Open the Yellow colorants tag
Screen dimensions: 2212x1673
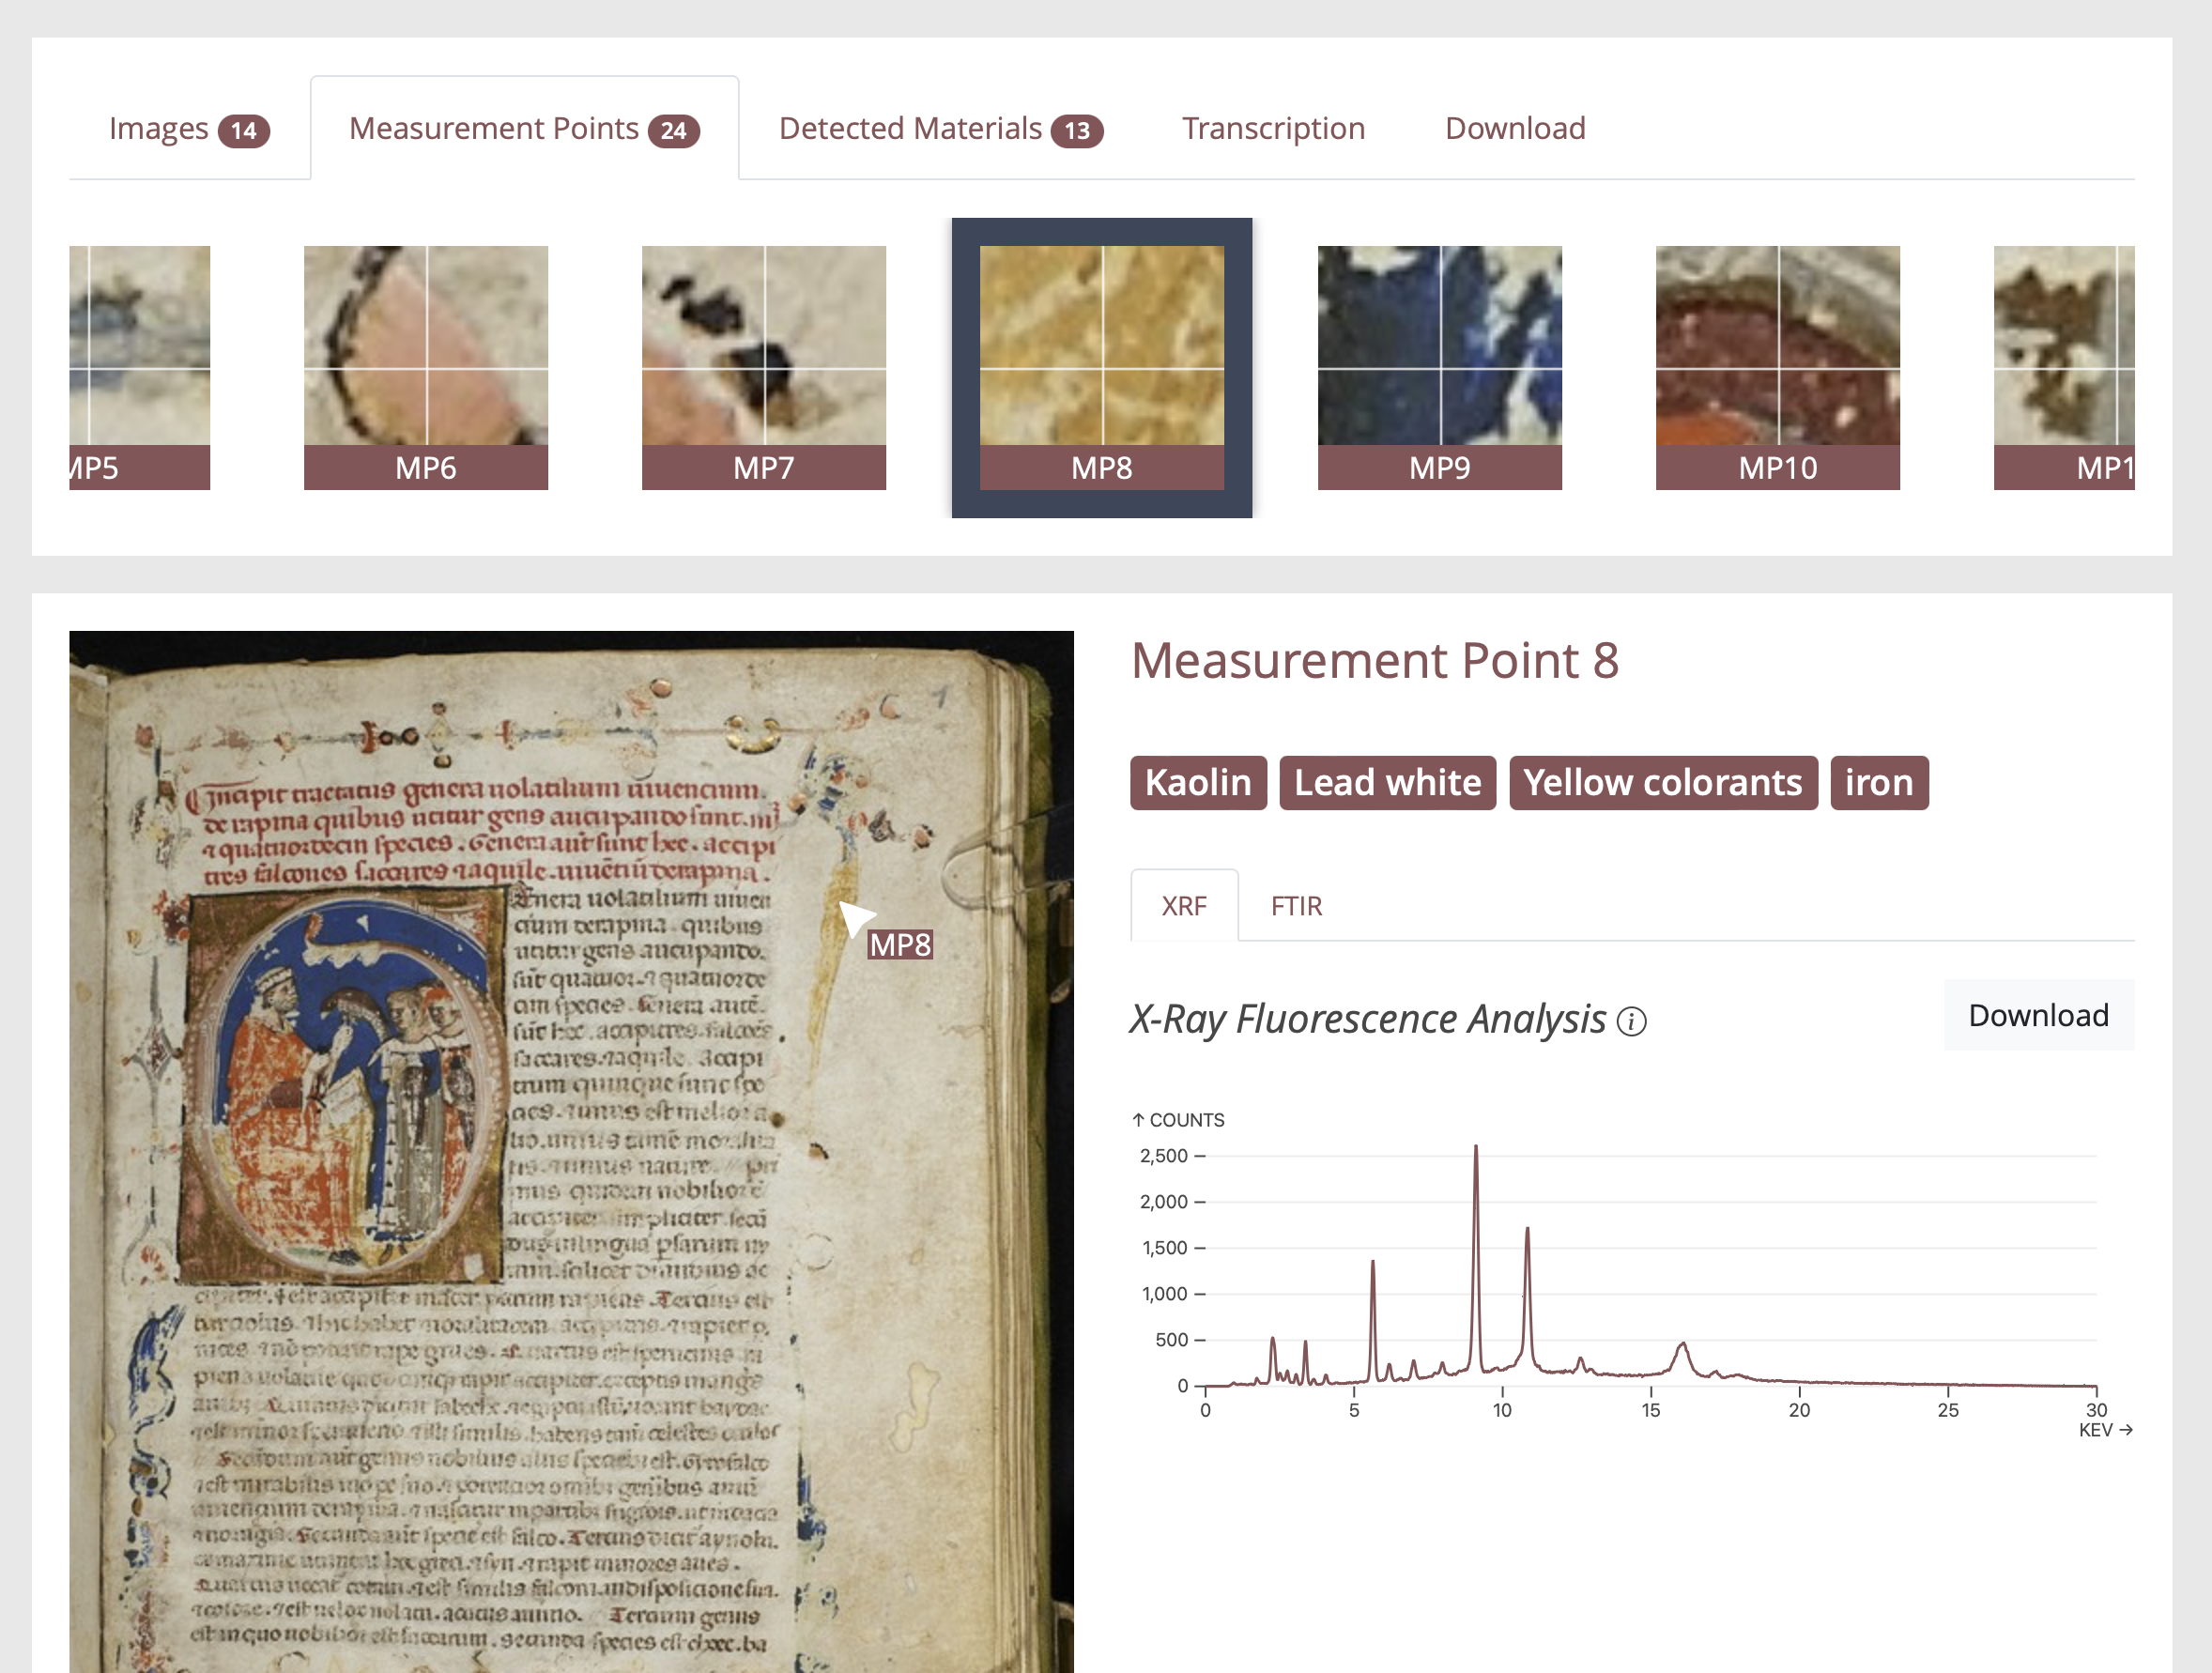tap(1663, 782)
